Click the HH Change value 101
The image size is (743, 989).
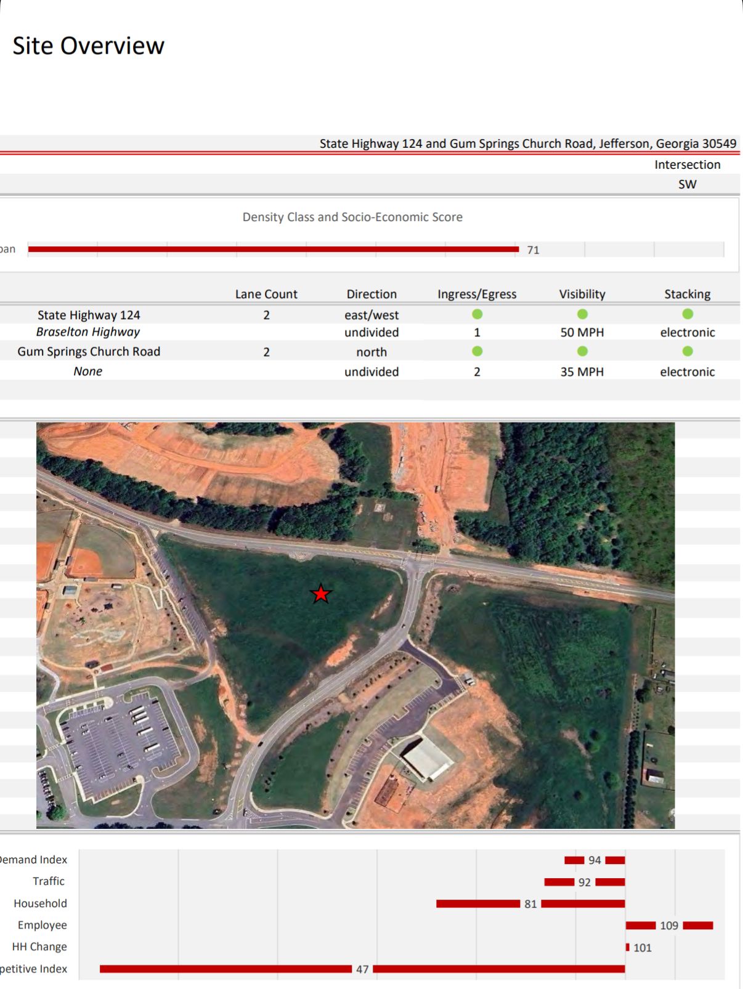pyautogui.click(x=642, y=948)
